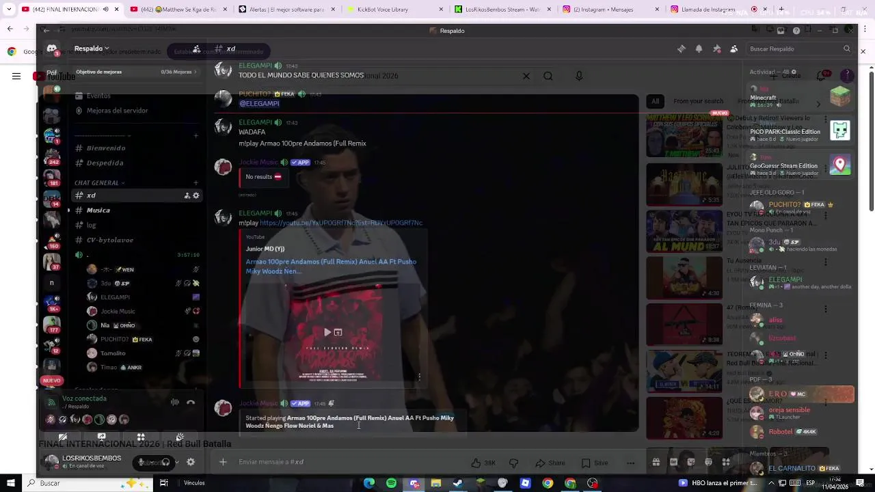875x492 pixels.
Task: Add attachment plus button in message box
Action: click(223, 462)
